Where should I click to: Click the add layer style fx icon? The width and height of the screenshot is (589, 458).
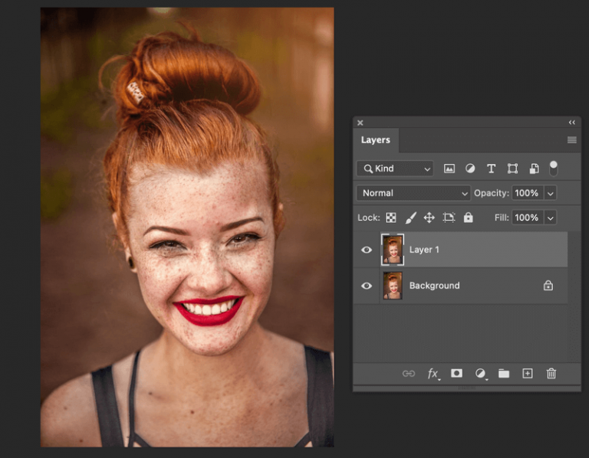433,374
